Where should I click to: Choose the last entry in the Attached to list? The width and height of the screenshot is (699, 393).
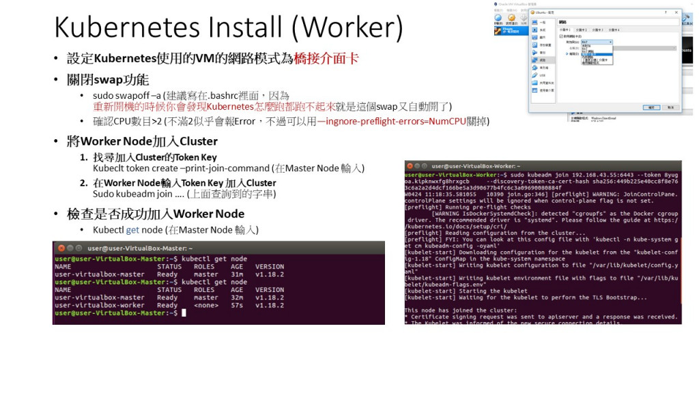(597, 63)
